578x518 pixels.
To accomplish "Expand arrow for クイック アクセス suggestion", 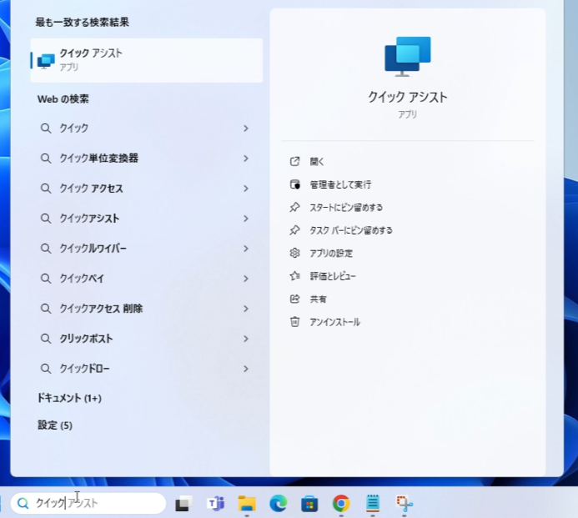I will (x=245, y=189).
